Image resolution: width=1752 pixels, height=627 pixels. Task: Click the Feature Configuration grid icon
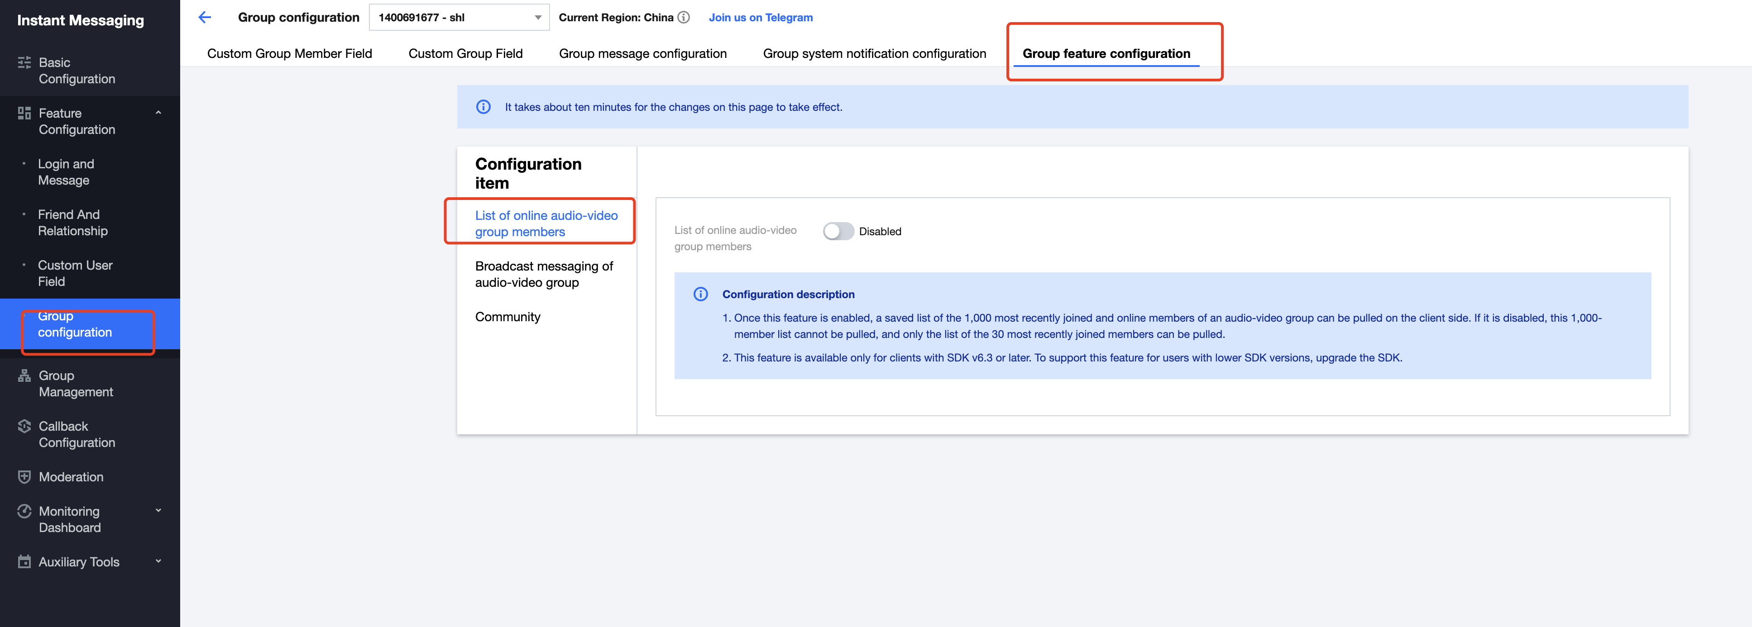pyautogui.click(x=24, y=114)
